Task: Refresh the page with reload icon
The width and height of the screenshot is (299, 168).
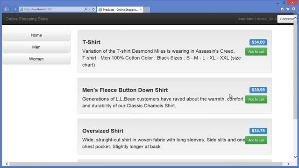Action: click(x=93, y=9)
